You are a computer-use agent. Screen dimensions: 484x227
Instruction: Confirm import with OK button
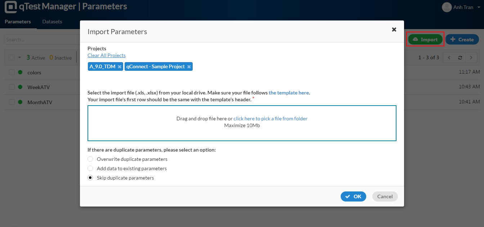click(x=353, y=196)
